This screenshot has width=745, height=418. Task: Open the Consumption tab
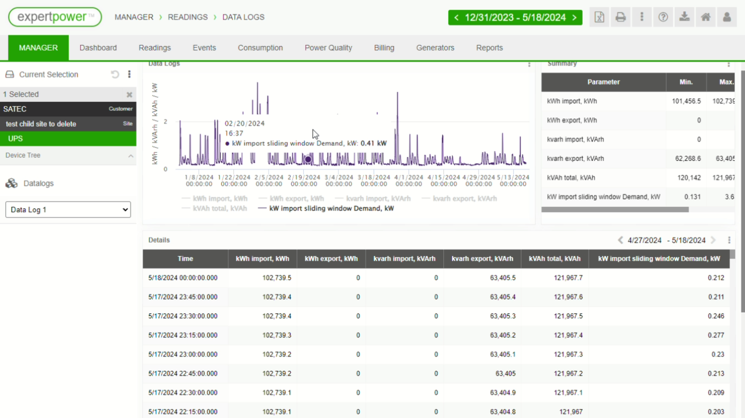pyautogui.click(x=260, y=48)
